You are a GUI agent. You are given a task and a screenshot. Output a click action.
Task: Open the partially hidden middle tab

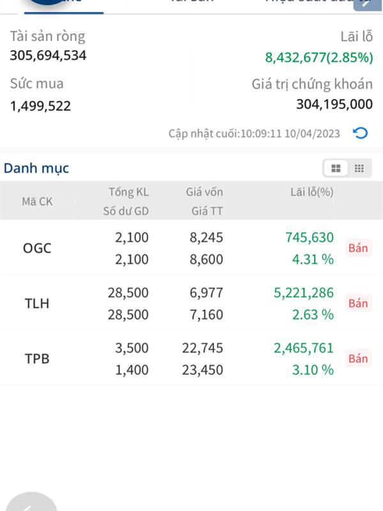pyautogui.click(x=191, y=3)
